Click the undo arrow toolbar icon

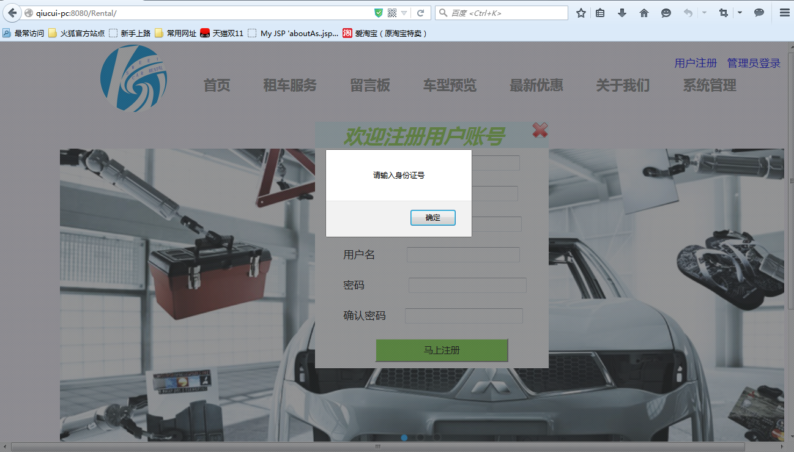pos(688,13)
